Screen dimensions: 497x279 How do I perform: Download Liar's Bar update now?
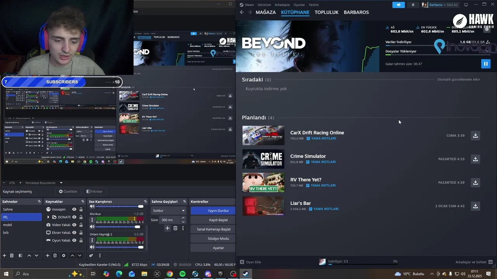coord(475,206)
